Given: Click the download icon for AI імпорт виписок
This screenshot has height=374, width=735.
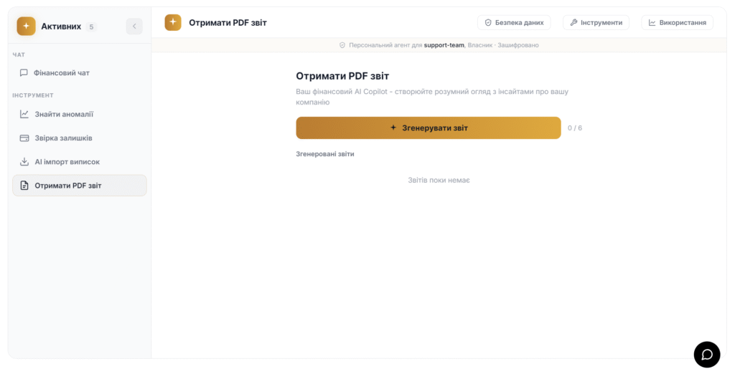Looking at the screenshot, I should 24,162.
